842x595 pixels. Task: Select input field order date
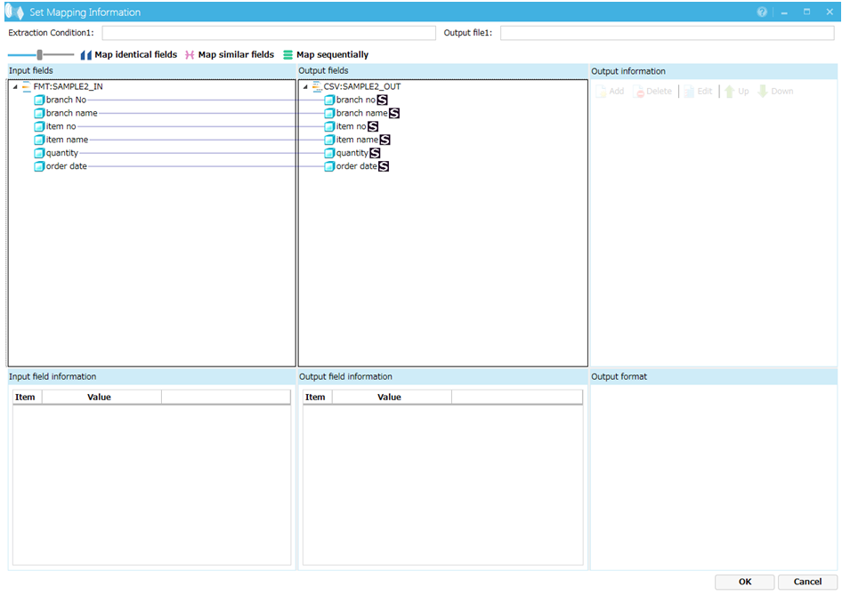[x=66, y=166]
